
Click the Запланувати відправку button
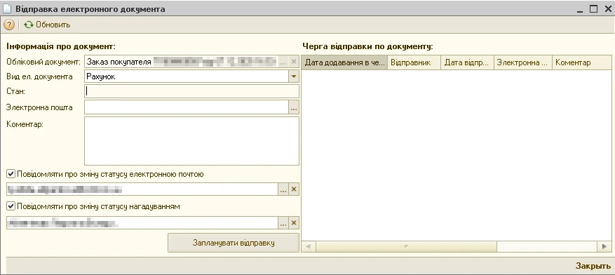point(234,243)
